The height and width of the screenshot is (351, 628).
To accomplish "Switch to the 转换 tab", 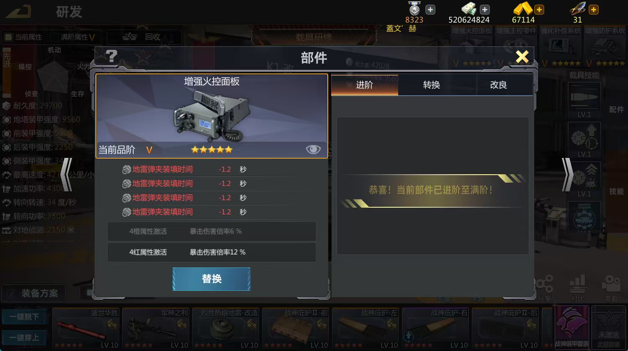I will [432, 85].
